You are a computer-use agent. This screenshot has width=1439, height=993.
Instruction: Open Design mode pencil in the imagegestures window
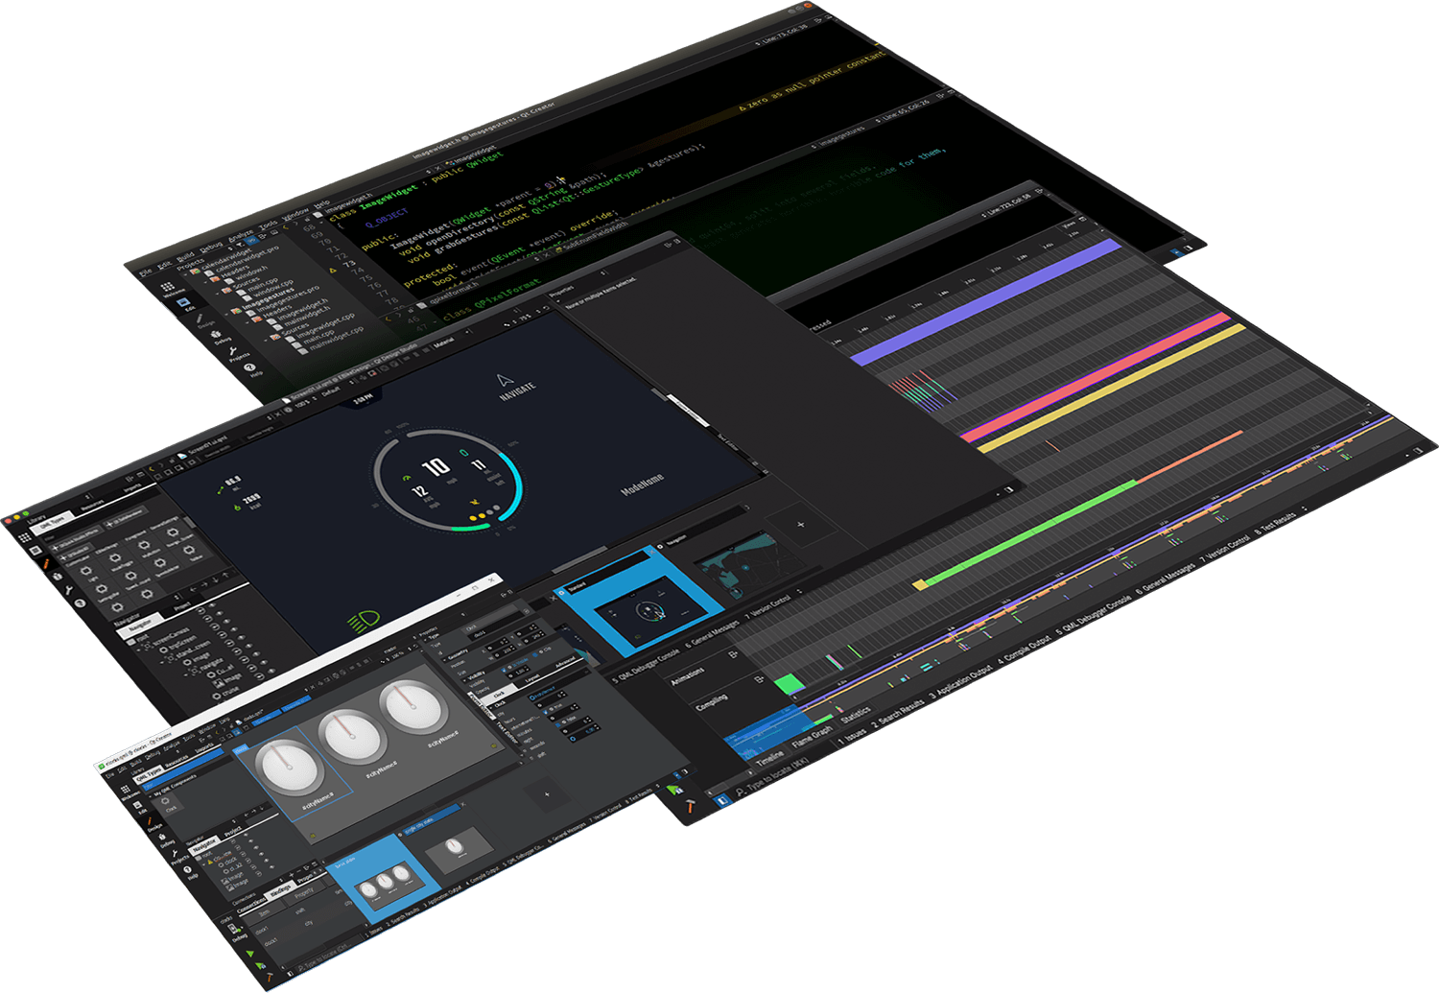pos(200,319)
